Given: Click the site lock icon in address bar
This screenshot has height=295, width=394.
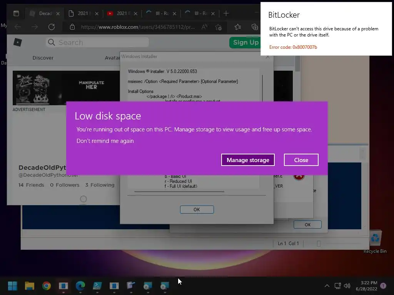Looking at the screenshot, I should click(72, 27).
